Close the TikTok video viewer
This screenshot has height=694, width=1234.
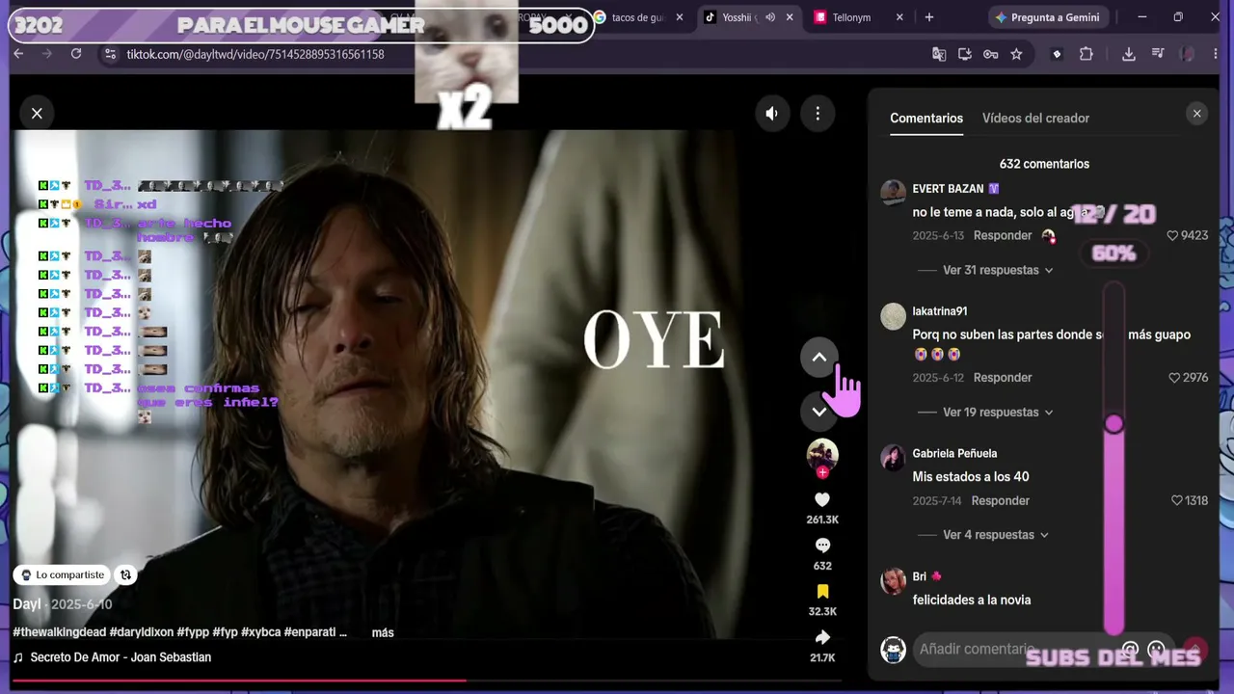(x=37, y=114)
